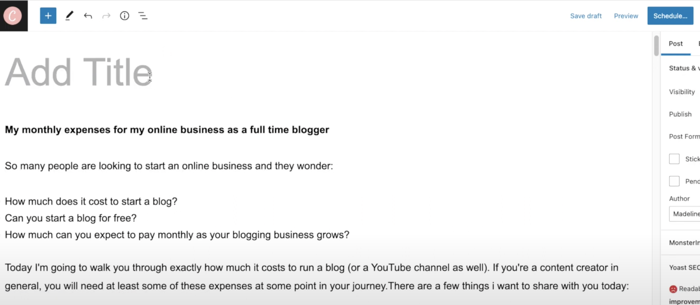This screenshot has height=305, width=700.
Task: Expand the Status & visibility panel
Action: 684,68
